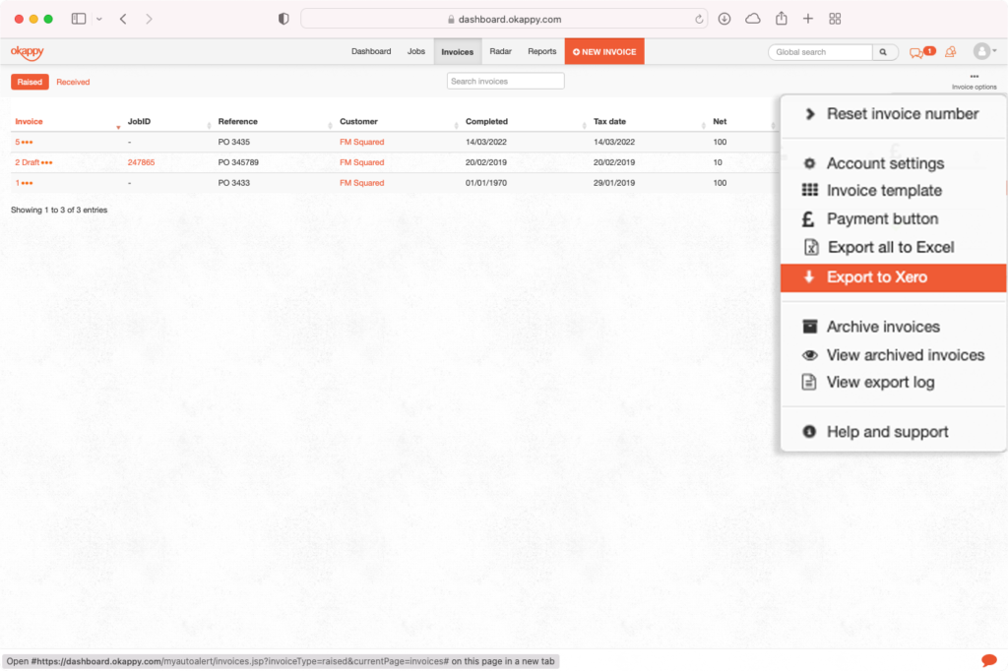
Task: Click the global search magnifier button
Action: (884, 52)
